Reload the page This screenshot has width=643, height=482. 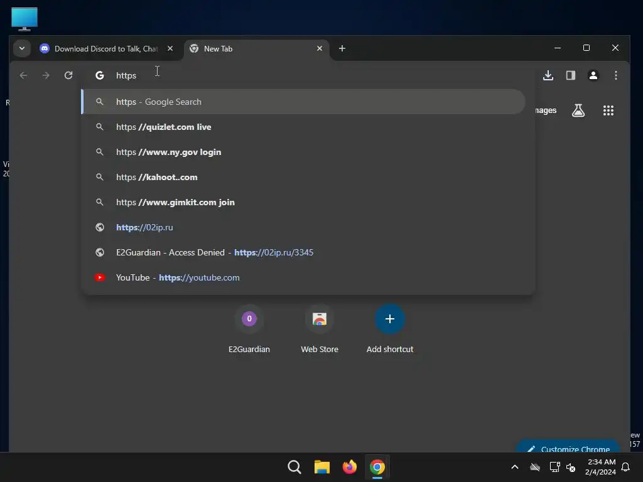(x=68, y=75)
